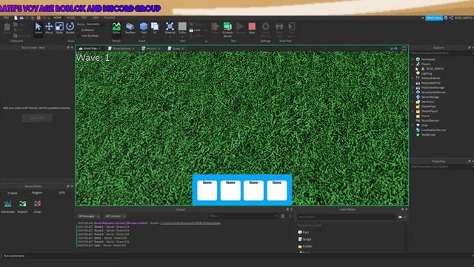Click the Insert Object search field
This screenshot has height=267, width=474.
pyautogui.click(x=347, y=217)
